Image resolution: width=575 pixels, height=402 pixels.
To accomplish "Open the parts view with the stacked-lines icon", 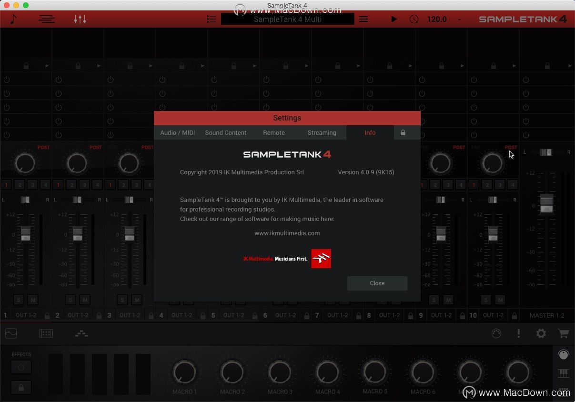I will coord(47,19).
